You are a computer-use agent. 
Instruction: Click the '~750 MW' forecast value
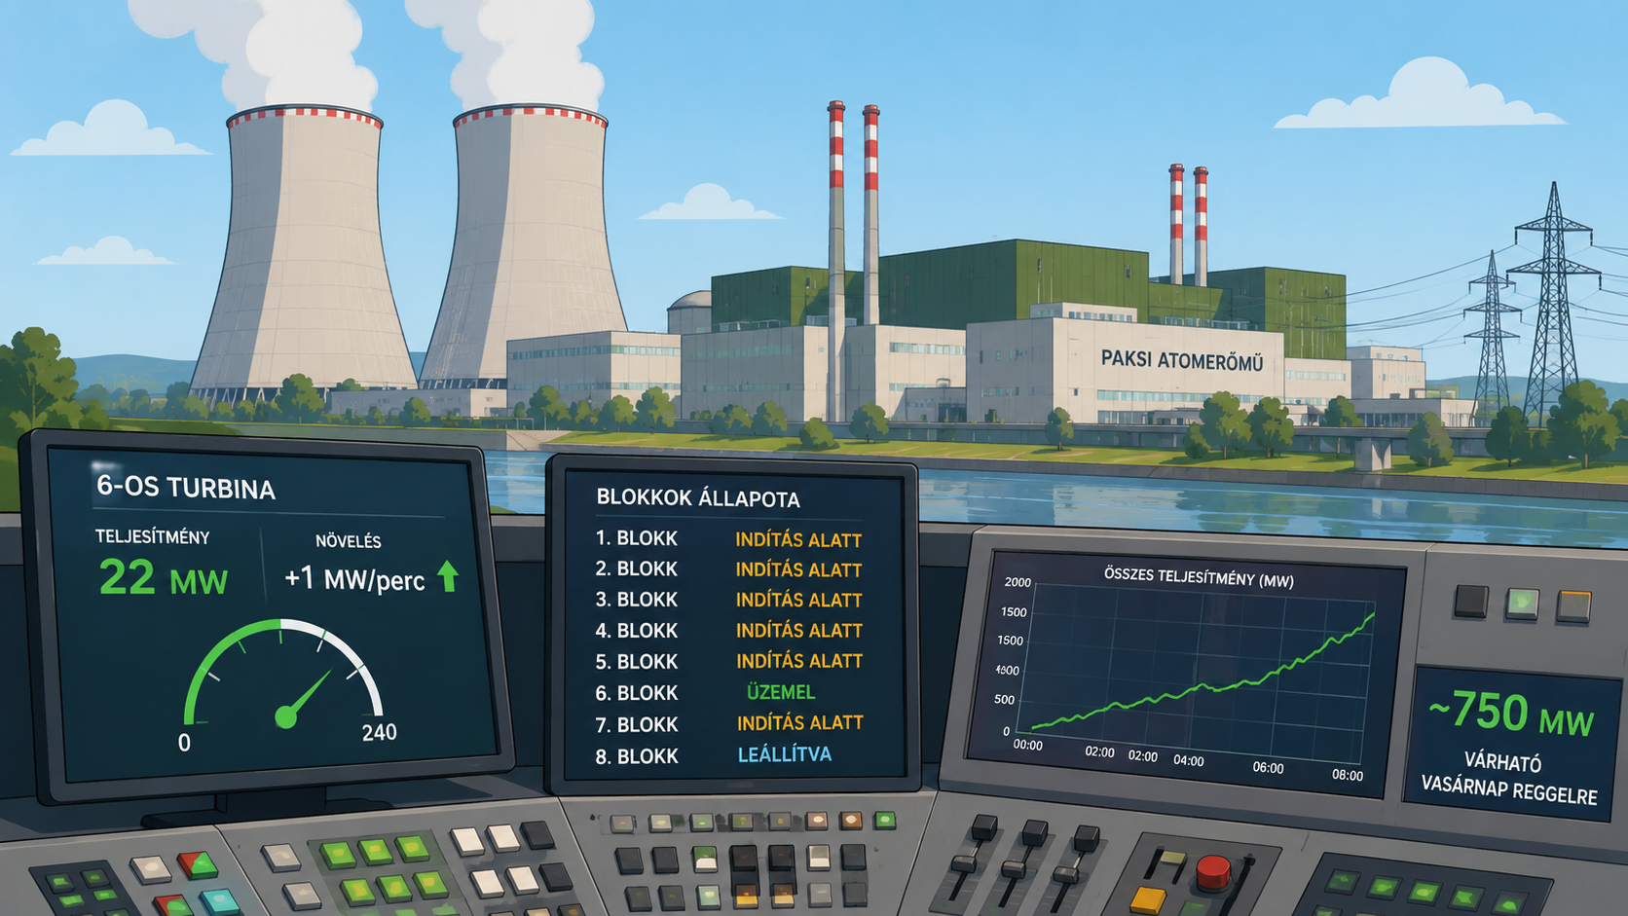[x=1510, y=714]
